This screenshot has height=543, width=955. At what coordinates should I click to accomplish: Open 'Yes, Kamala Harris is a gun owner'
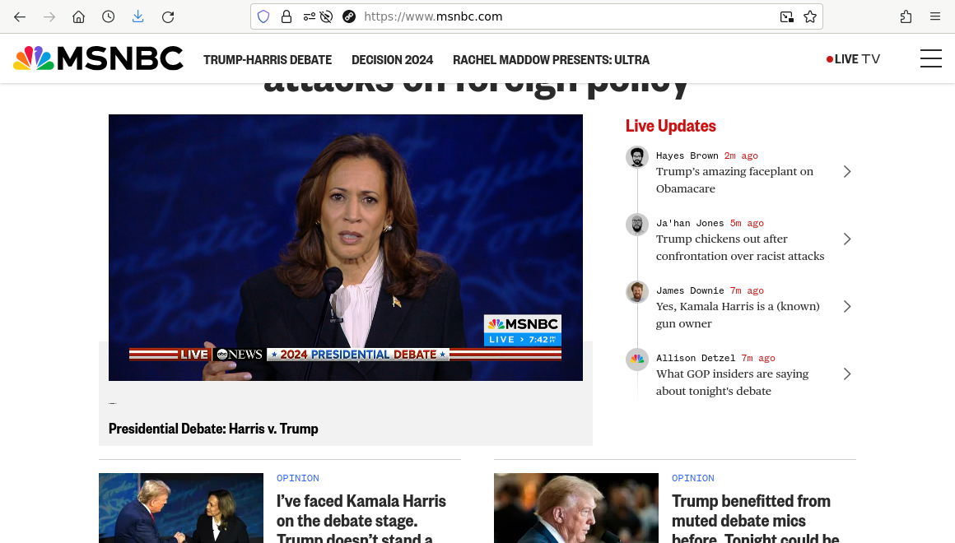tap(737, 314)
